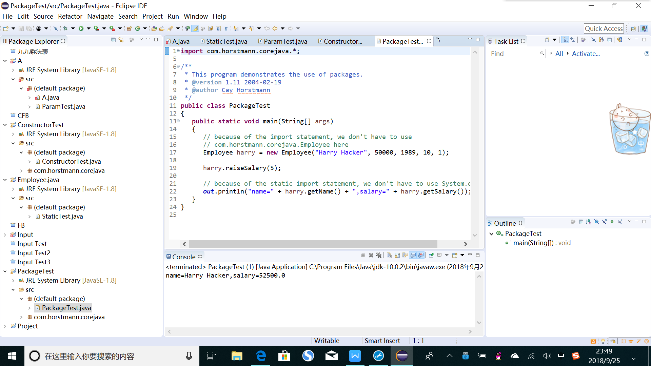Click All link in Task List

pos(559,54)
